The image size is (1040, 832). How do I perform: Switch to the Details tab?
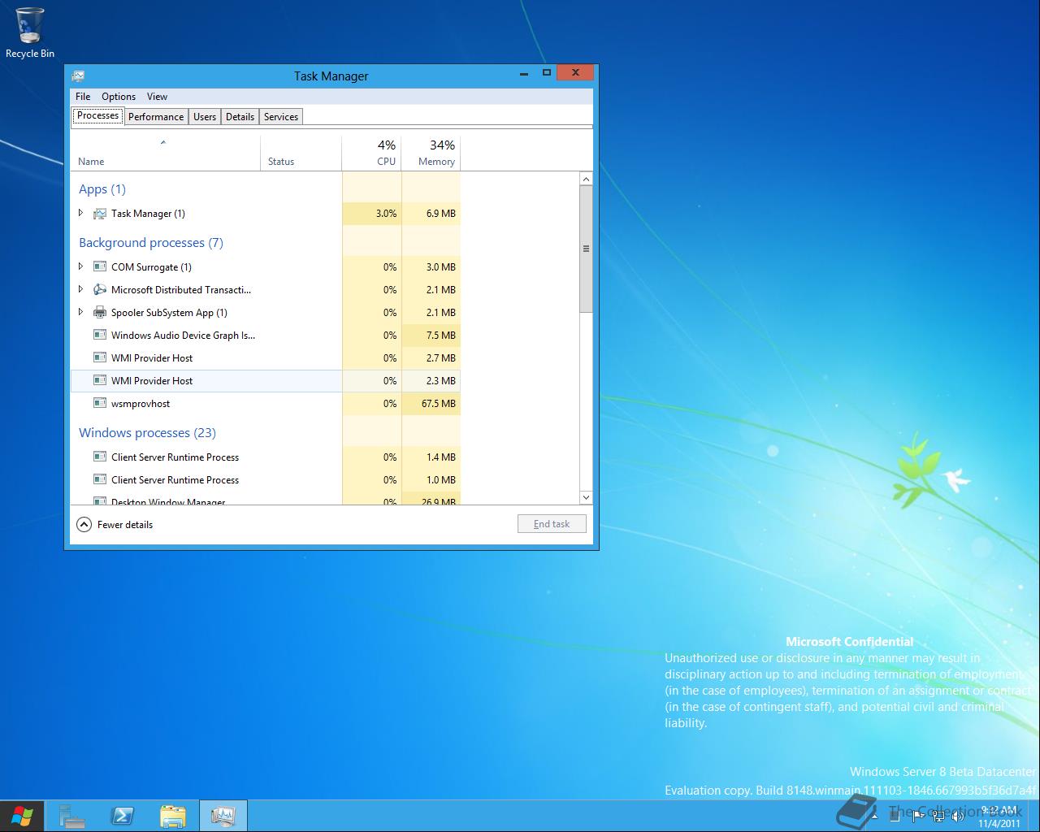coord(240,117)
